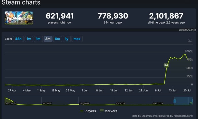Click the highlighted navigator selection window
This screenshot has height=119, width=198.
pos(183,101)
